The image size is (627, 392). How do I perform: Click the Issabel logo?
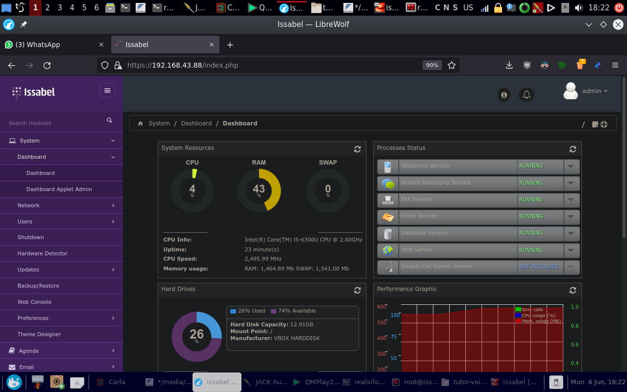point(33,92)
